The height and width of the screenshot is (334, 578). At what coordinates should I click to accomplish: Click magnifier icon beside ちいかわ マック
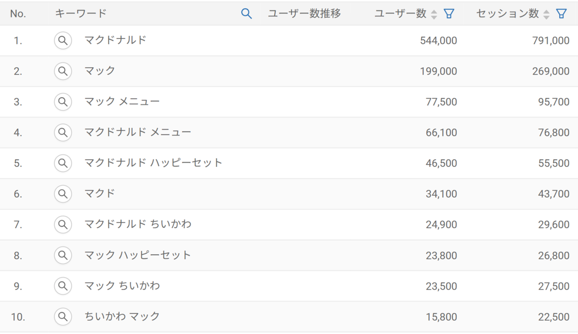[x=63, y=317]
